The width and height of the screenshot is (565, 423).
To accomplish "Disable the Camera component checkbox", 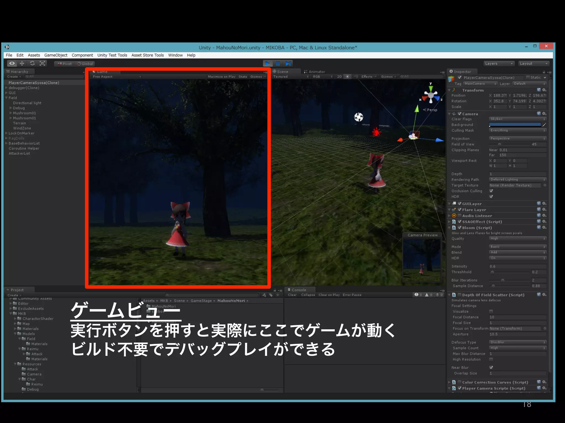I will tap(460, 113).
